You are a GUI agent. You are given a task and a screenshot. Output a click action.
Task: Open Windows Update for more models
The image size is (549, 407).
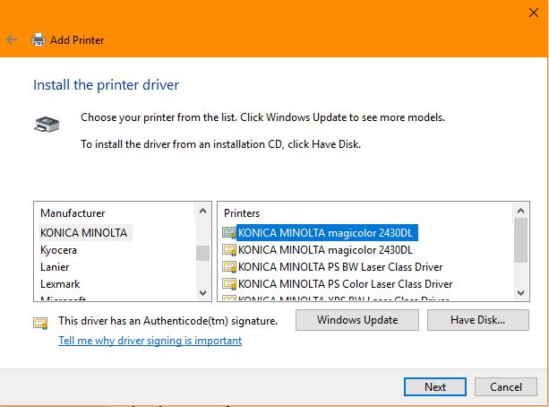pos(356,320)
